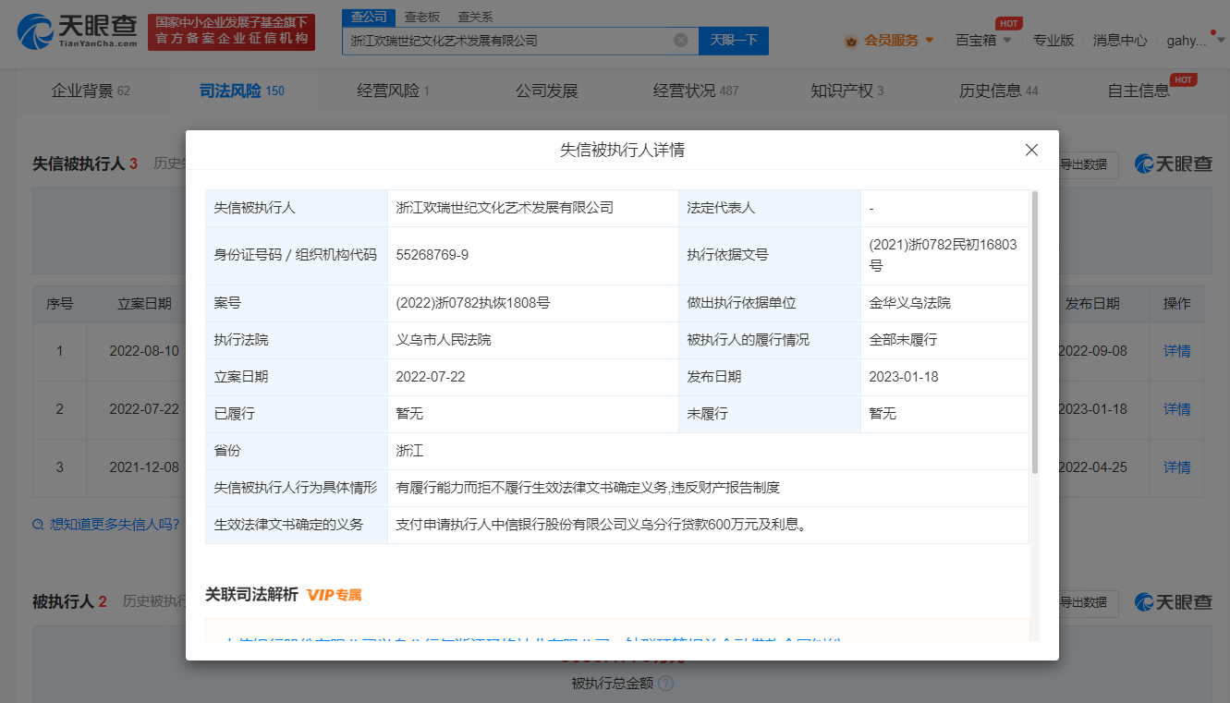Viewport: 1230px width, 703px height.
Task: Clear the company search box text
Action: pos(680,41)
